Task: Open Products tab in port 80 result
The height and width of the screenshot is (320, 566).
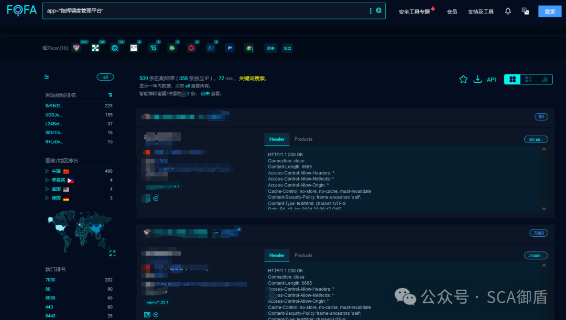Action: (x=303, y=139)
